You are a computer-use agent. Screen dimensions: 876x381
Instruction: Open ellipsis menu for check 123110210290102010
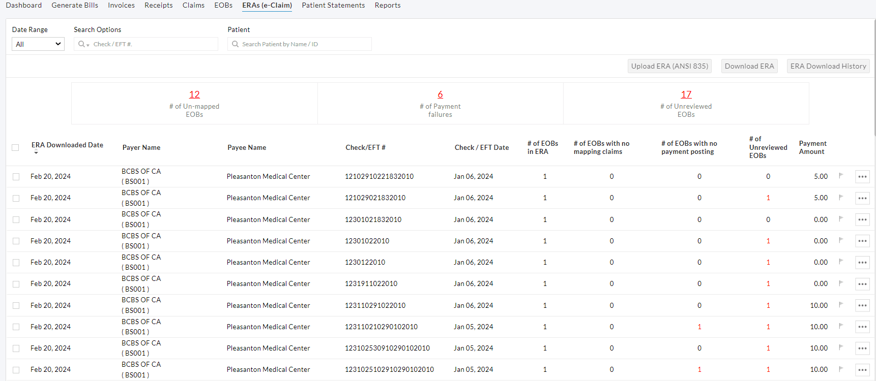pyautogui.click(x=862, y=327)
